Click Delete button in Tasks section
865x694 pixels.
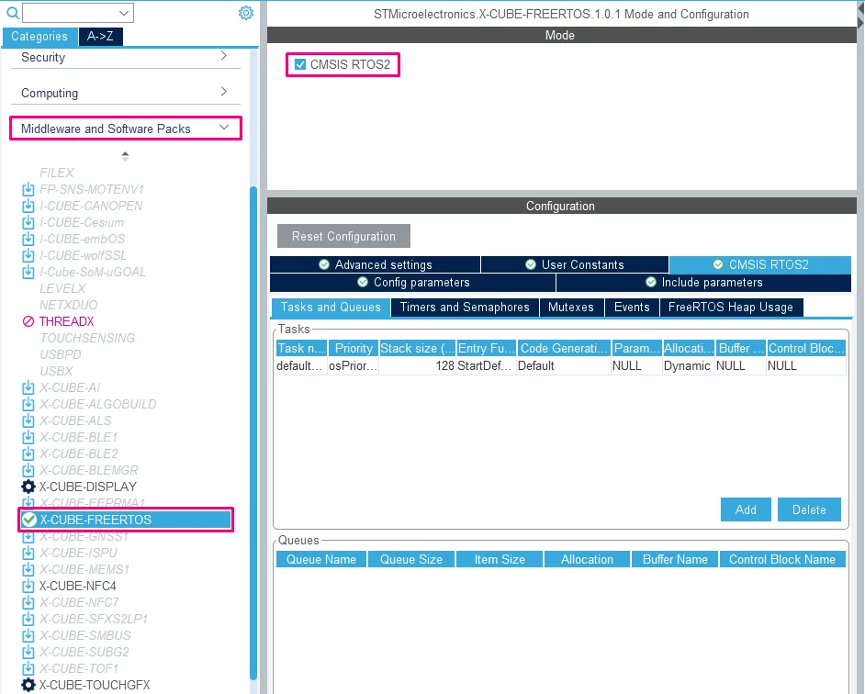[809, 509]
